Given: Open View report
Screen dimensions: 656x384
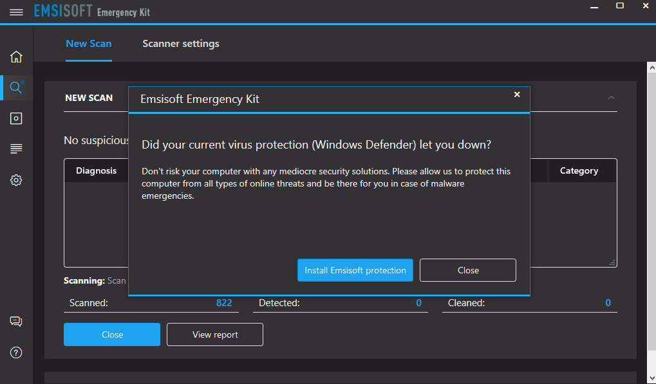Looking at the screenshot, I should coord(215,334).
